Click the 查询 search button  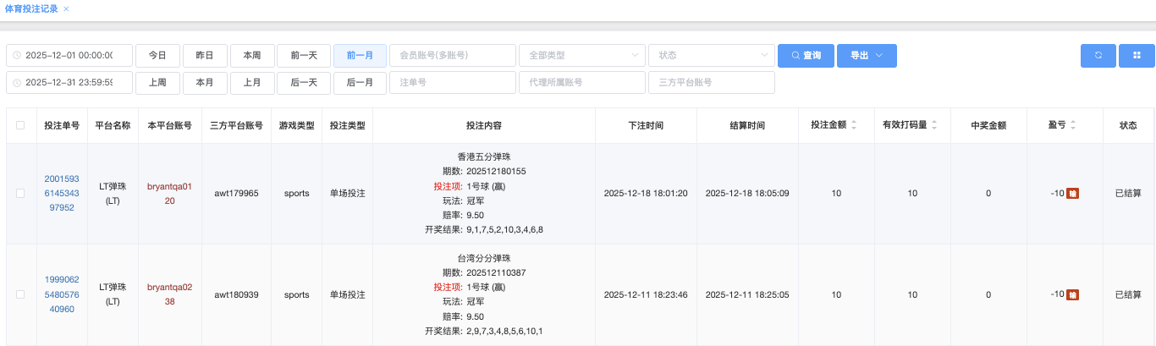point(805,56)
